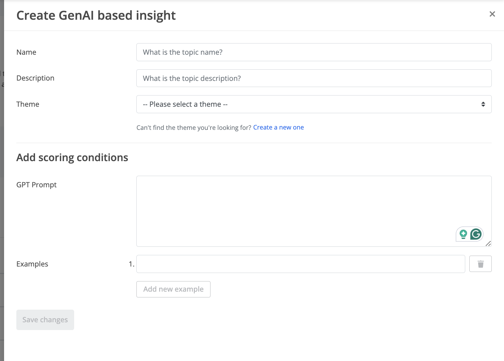Click inside the GPT Prompt text area
Image resolution: width=504 pixels, height=361 pixels.
point(314,211)
